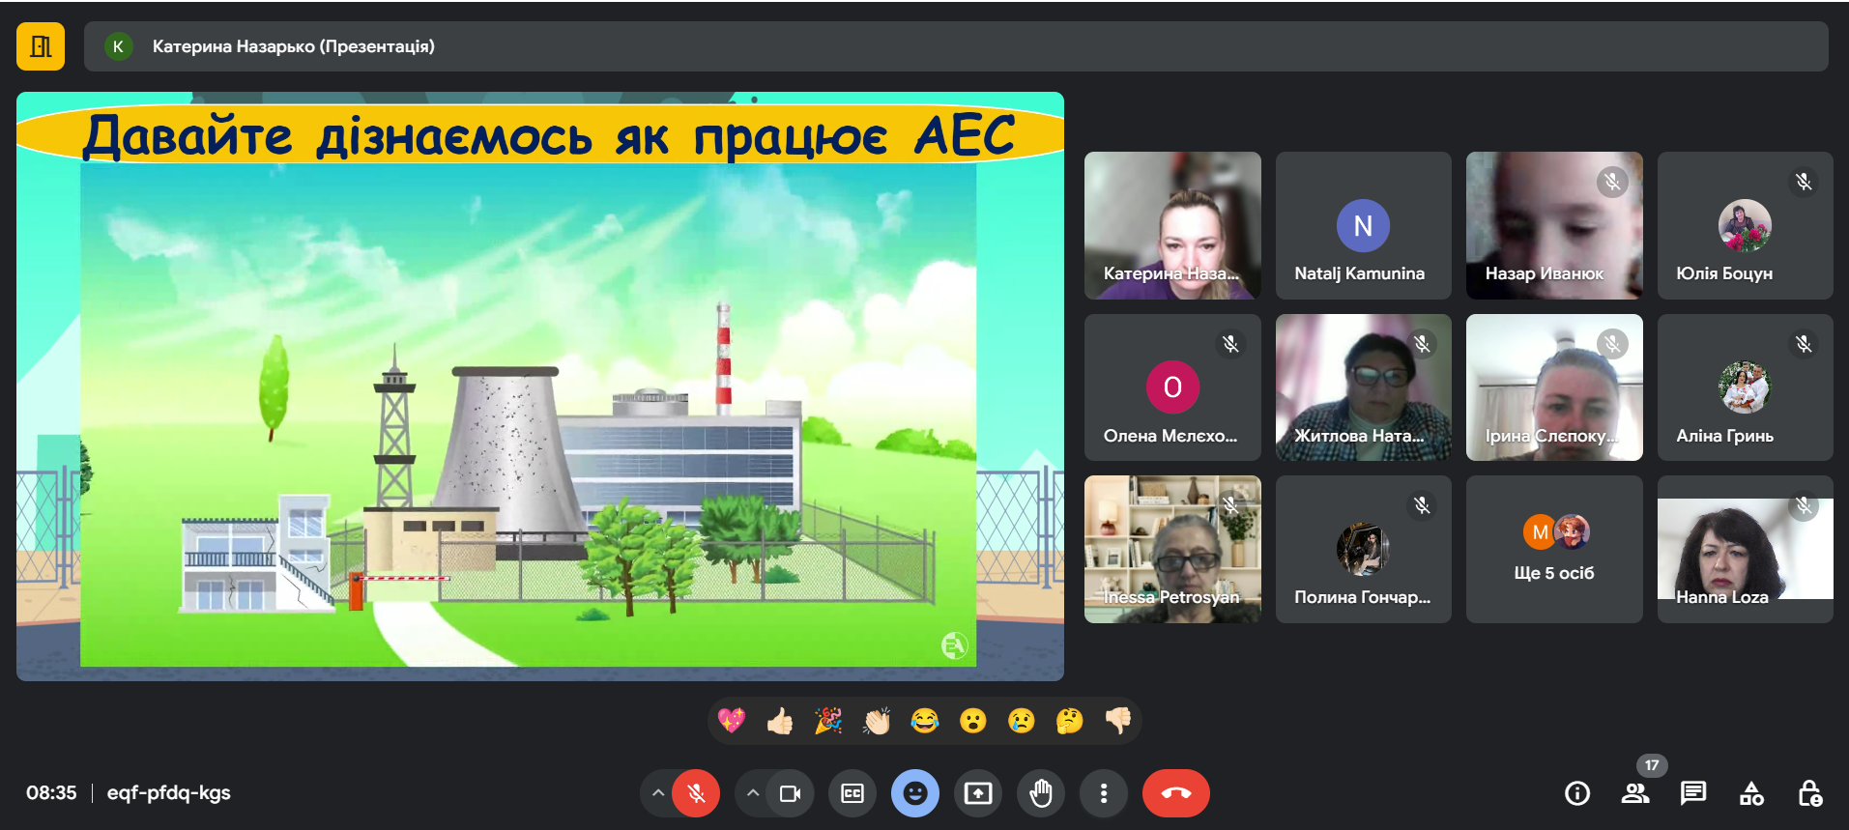This screenshot has width=1849, height=830.
Task: Turn on closed captions
Action: (x=852, y=793)
